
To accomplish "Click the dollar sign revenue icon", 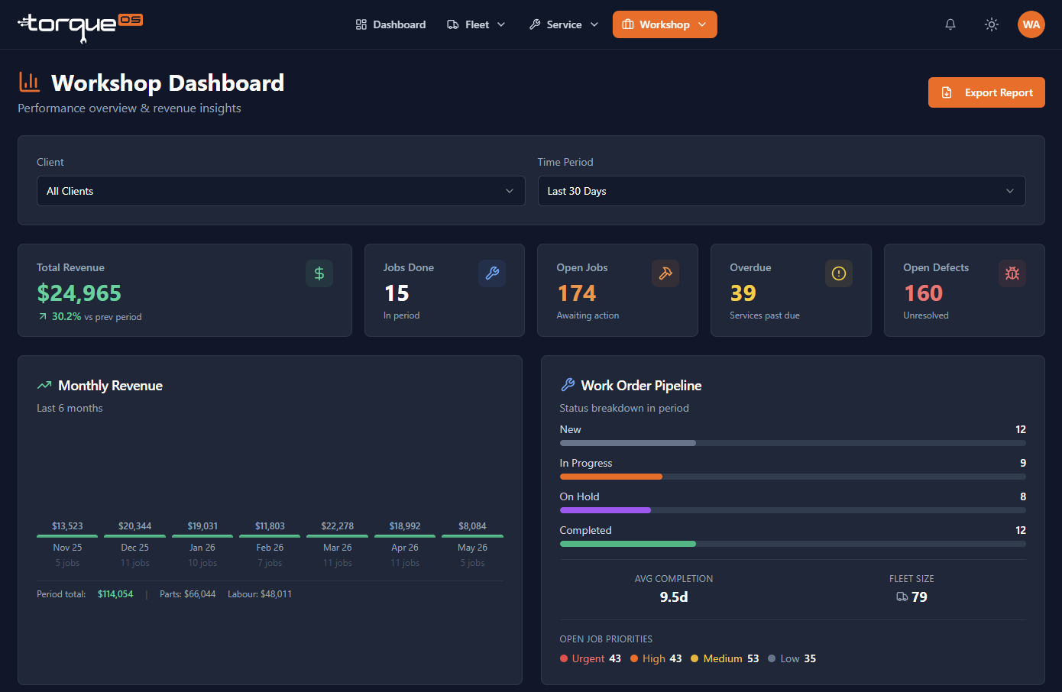I will [319, 273].
